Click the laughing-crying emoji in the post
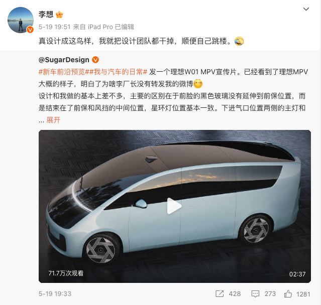Screen dimensions: 321x305 [x=239, y=41]
